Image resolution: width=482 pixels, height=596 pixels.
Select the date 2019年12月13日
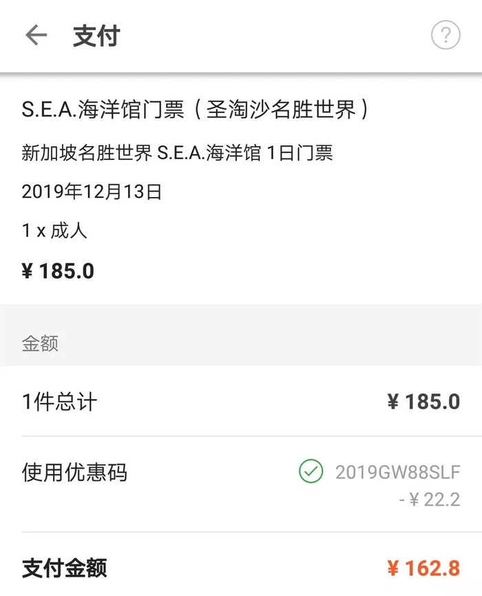click(92, 192)
